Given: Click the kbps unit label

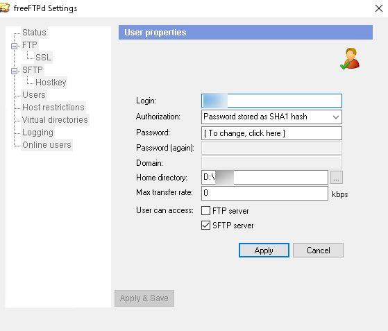Looking at the screenshot, I should (x=339, y=194).
